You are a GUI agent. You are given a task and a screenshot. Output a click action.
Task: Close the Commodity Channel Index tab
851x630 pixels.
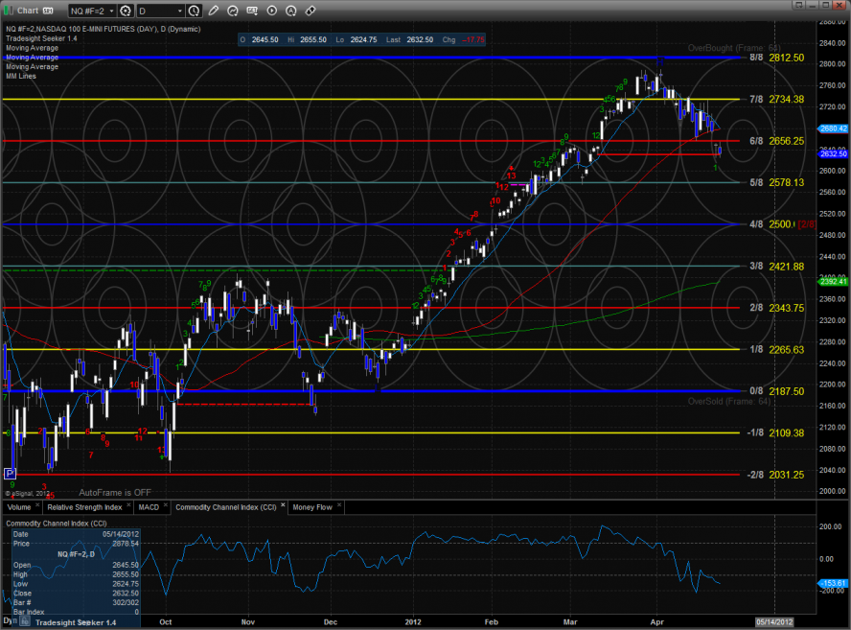[281, 506]
